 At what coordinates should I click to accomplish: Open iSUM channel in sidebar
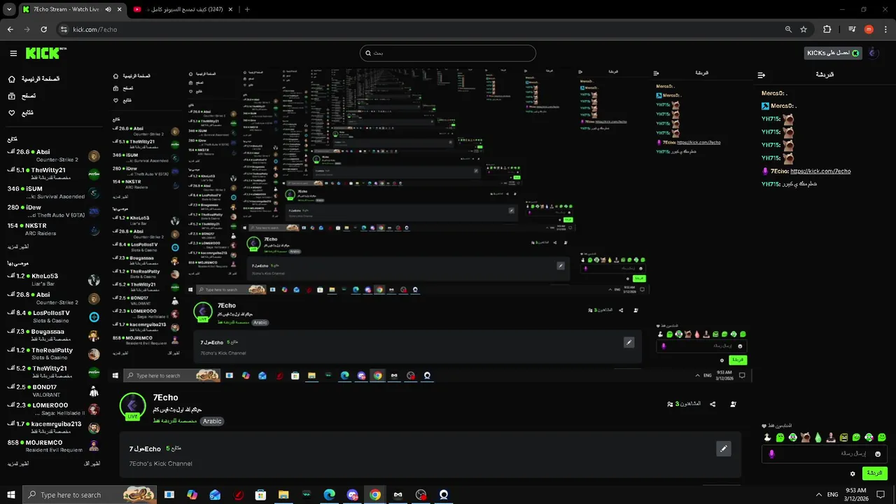point(53,192)
